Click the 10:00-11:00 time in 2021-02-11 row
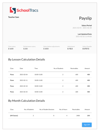The image size is (100, 132). 39,80
